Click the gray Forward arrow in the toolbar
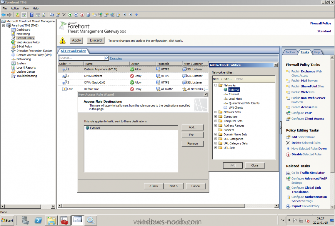Image resolution: width=335 pixels, height=226 pixels. click(9, 15)
